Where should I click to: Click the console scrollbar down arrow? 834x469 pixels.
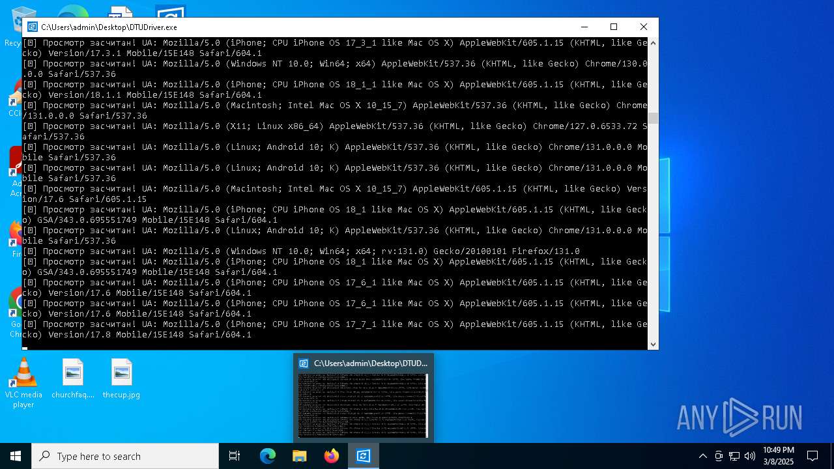tap(653, 345)
